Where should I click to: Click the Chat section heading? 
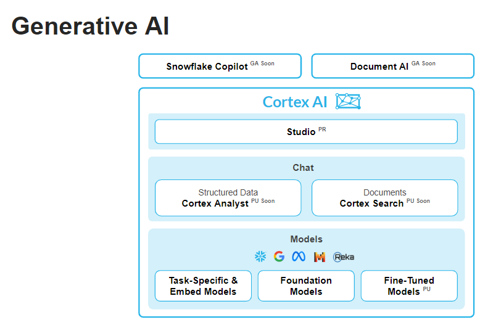coord(303,168)
